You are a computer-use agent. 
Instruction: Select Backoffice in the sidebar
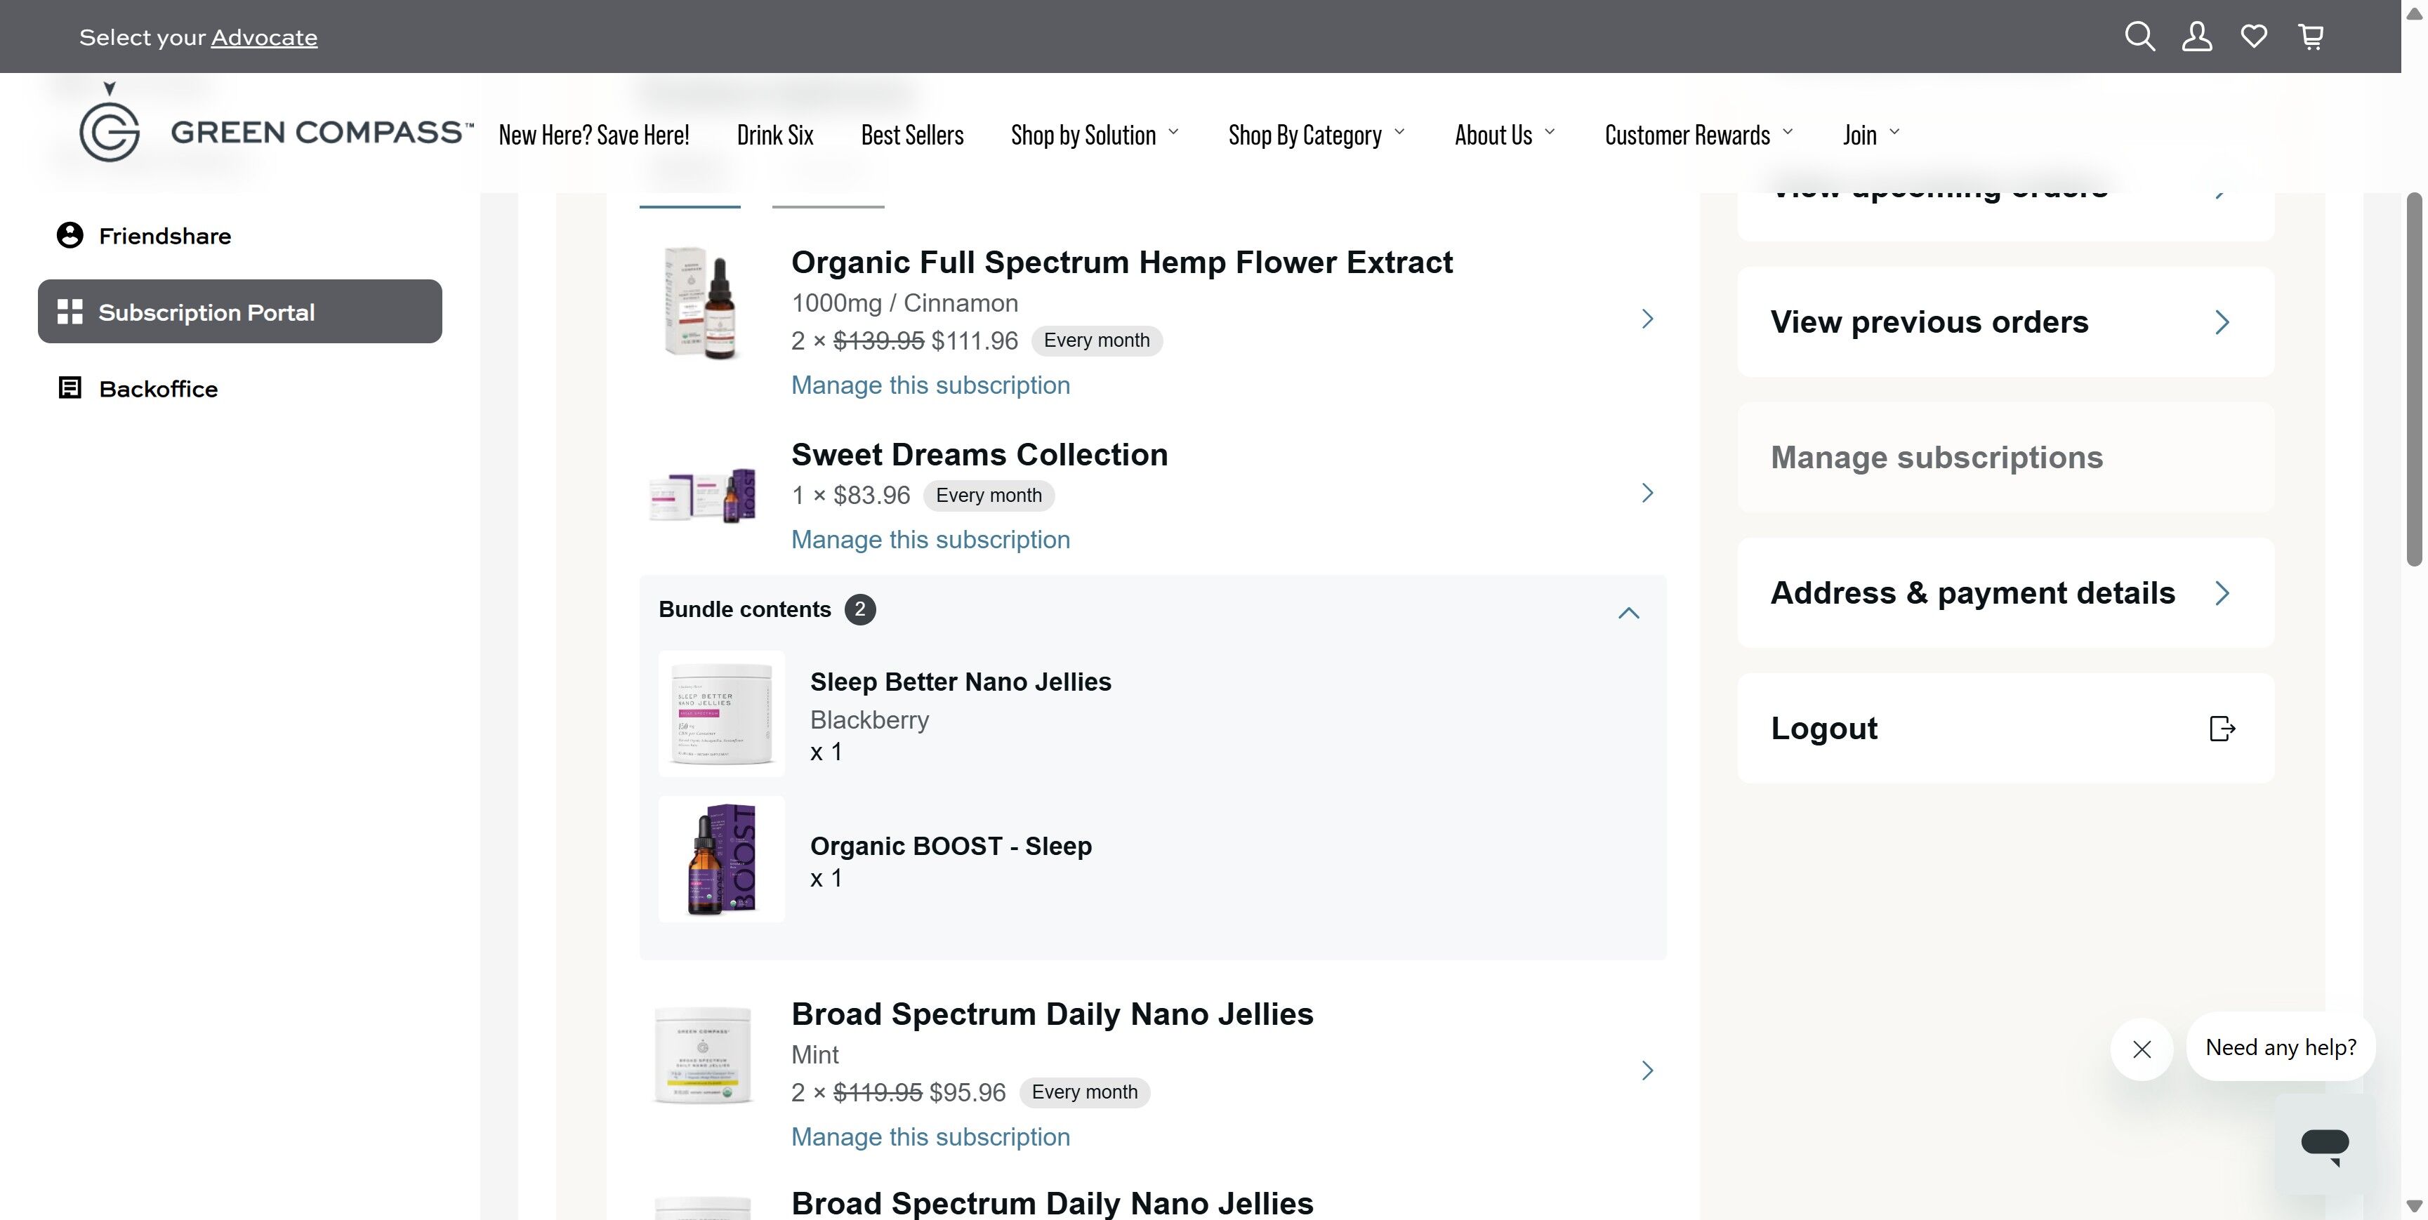239,388
